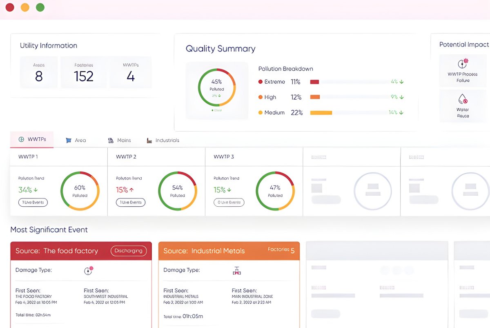Click the High pollution orange bar
Screen dimensions: 490x328
tap(315, 97)
